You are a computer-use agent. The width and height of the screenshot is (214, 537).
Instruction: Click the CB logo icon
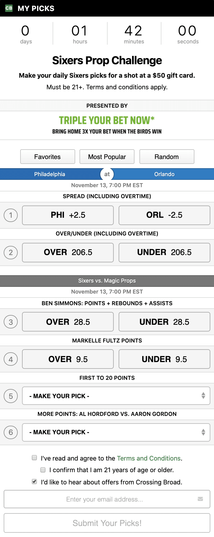(9, 8)
